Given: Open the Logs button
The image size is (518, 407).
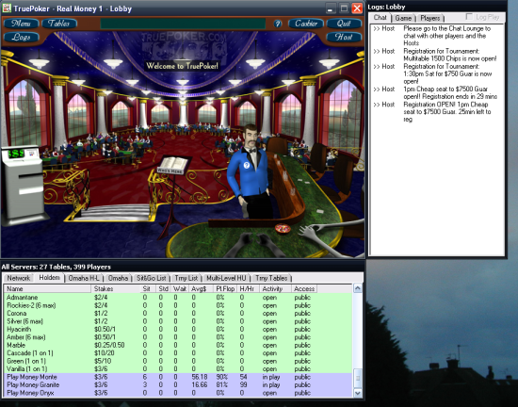Looking at the screenshot, I should [x=21, y=37].
